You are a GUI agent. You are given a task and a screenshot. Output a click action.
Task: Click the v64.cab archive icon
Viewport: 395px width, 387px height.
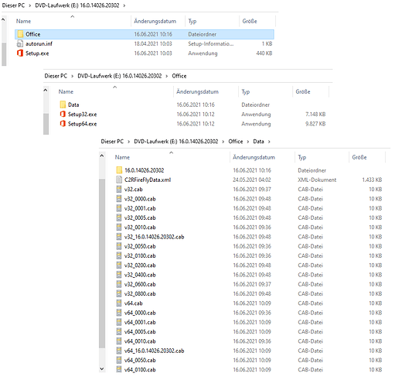coord(119,303)
